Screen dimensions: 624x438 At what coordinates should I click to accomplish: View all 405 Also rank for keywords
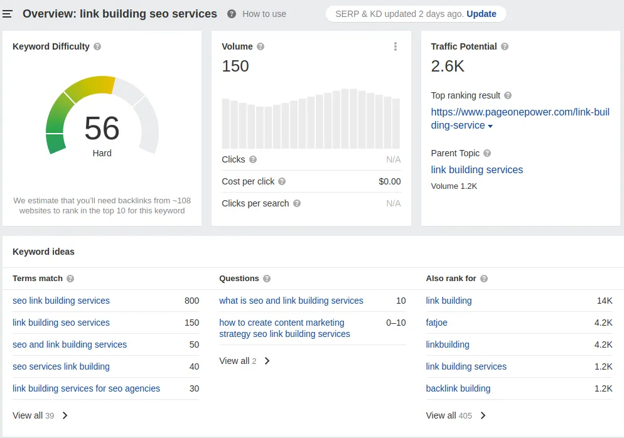[448, 415]
